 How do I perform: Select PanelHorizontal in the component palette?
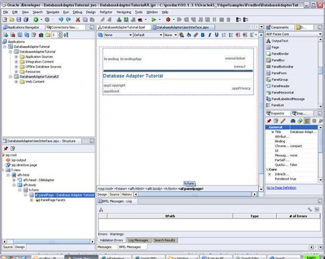(x=282, y=93)
